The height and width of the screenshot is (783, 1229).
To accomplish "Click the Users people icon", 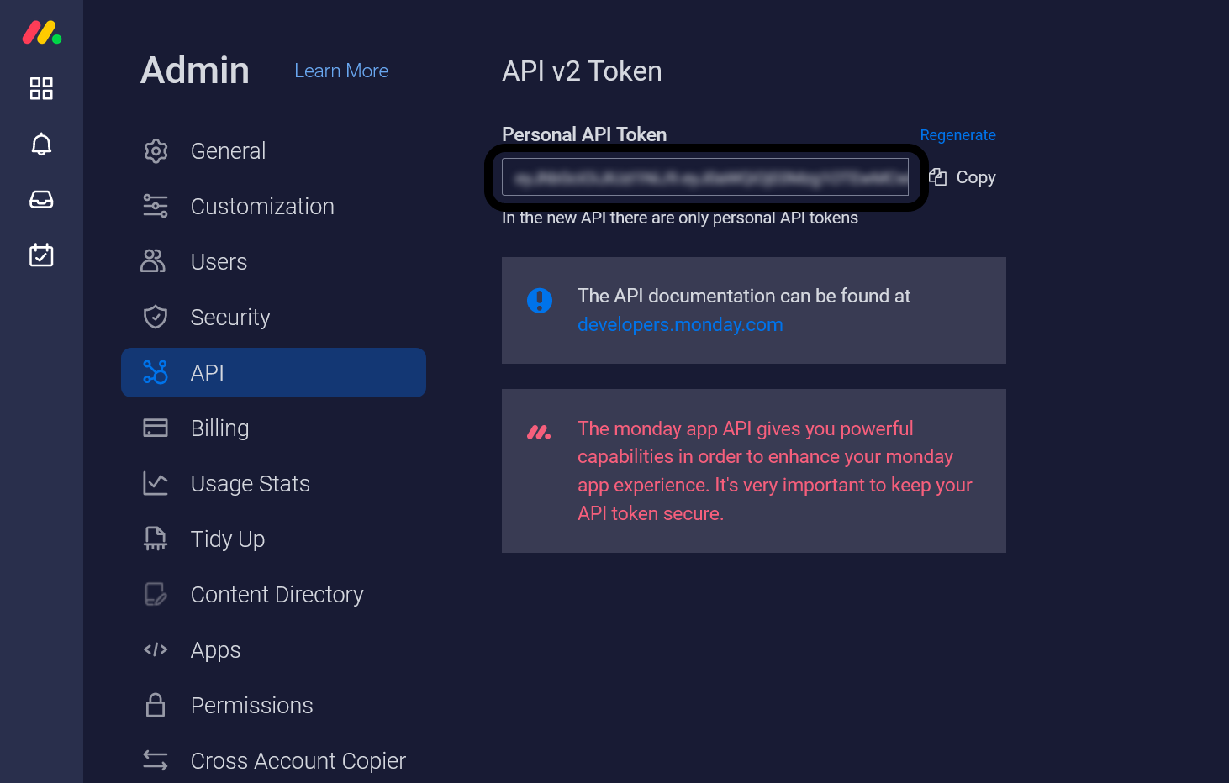I will coord(153,261).
